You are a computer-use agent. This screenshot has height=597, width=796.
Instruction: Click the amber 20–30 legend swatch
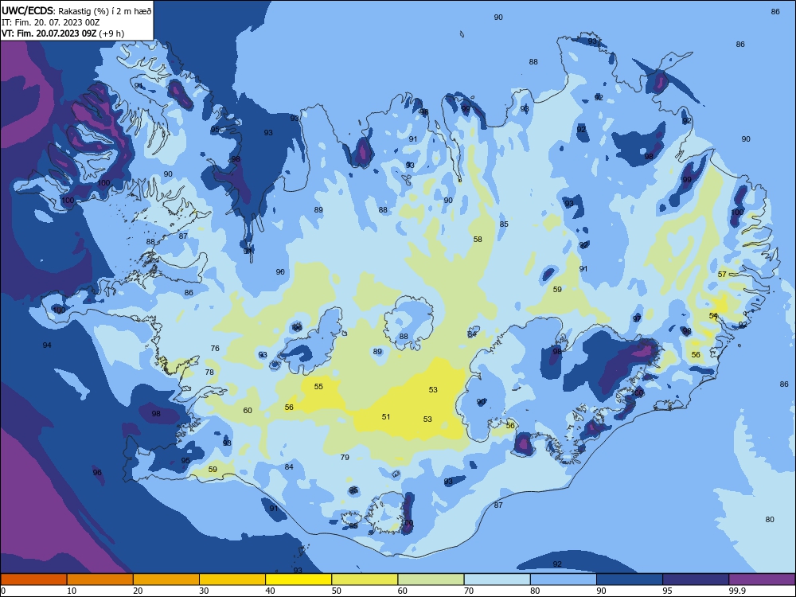[x=166, y=579]
